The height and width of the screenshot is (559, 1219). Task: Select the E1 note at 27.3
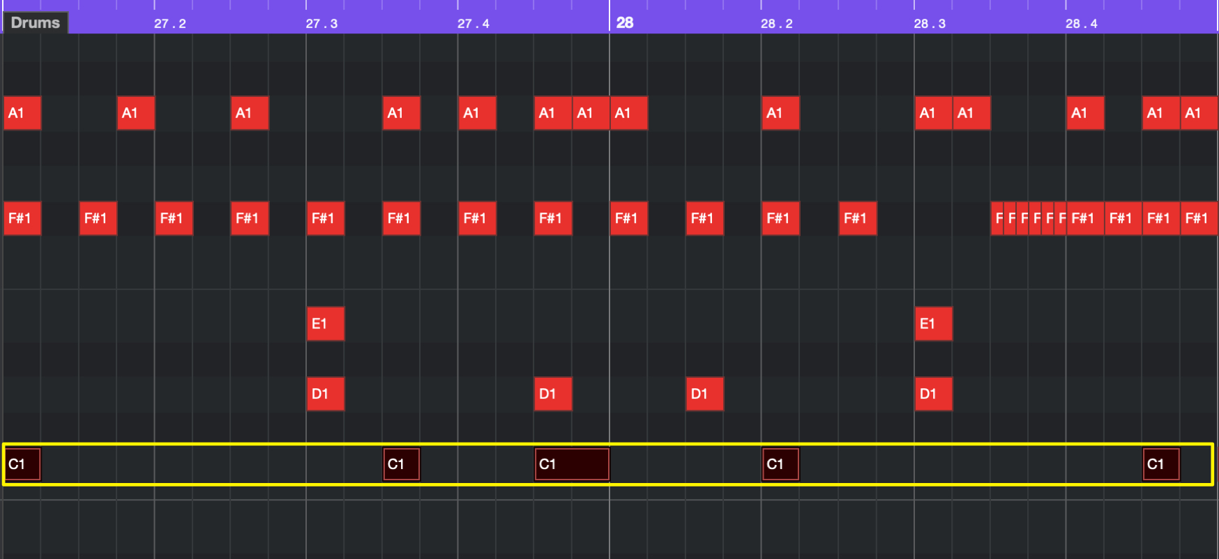pyautogui.click(x=326, y=323)
